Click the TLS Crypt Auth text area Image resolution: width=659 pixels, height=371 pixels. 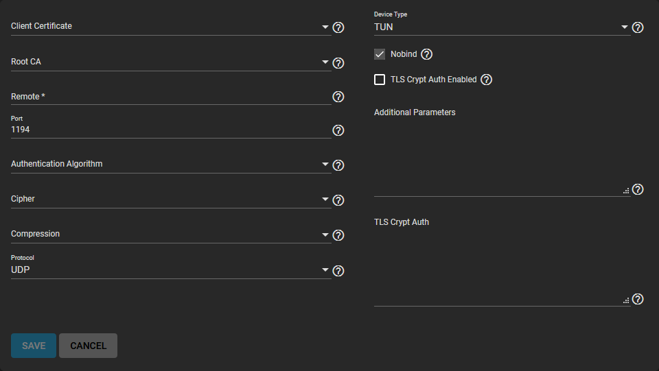tap(501, 267)
